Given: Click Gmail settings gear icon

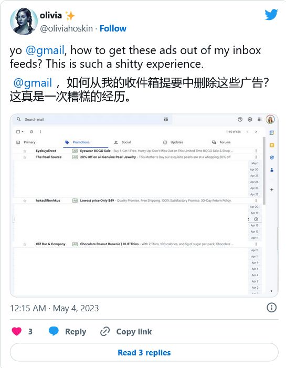Looking at the screenshot, I should pyautogui.click(x=250, y=119).
